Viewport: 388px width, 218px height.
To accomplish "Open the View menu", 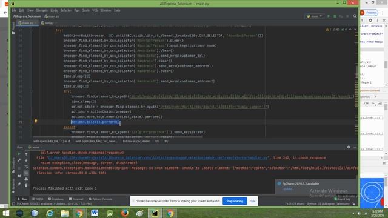I will coord(30,10).
